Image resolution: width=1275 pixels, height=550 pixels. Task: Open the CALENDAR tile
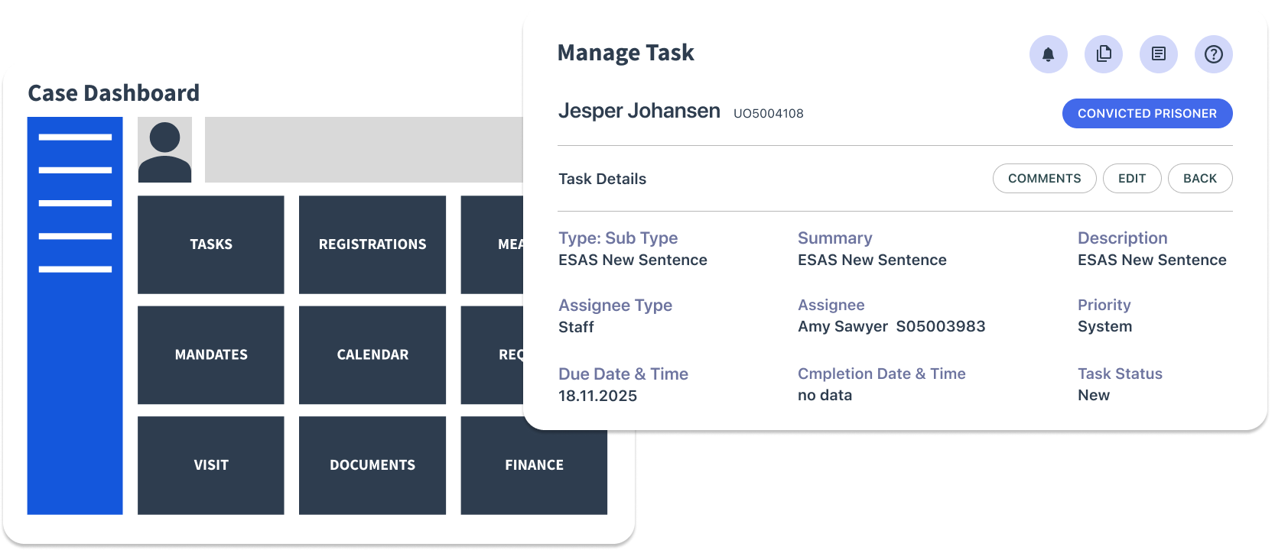tap(372, 354)
